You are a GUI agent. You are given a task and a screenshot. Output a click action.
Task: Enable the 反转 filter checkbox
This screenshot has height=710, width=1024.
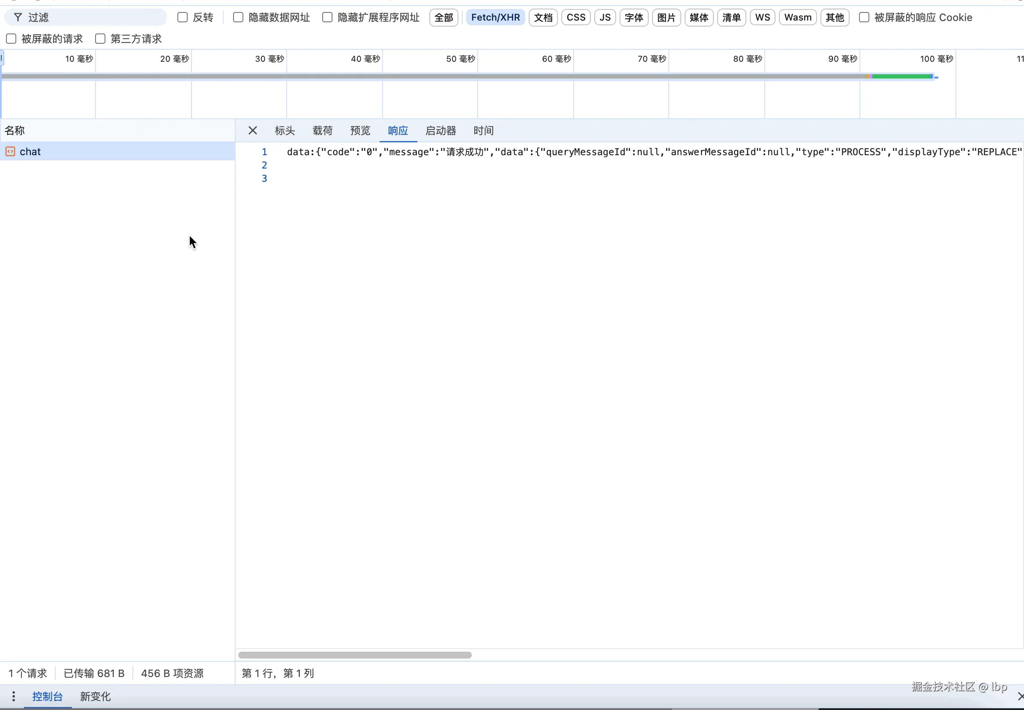[182, 17]
